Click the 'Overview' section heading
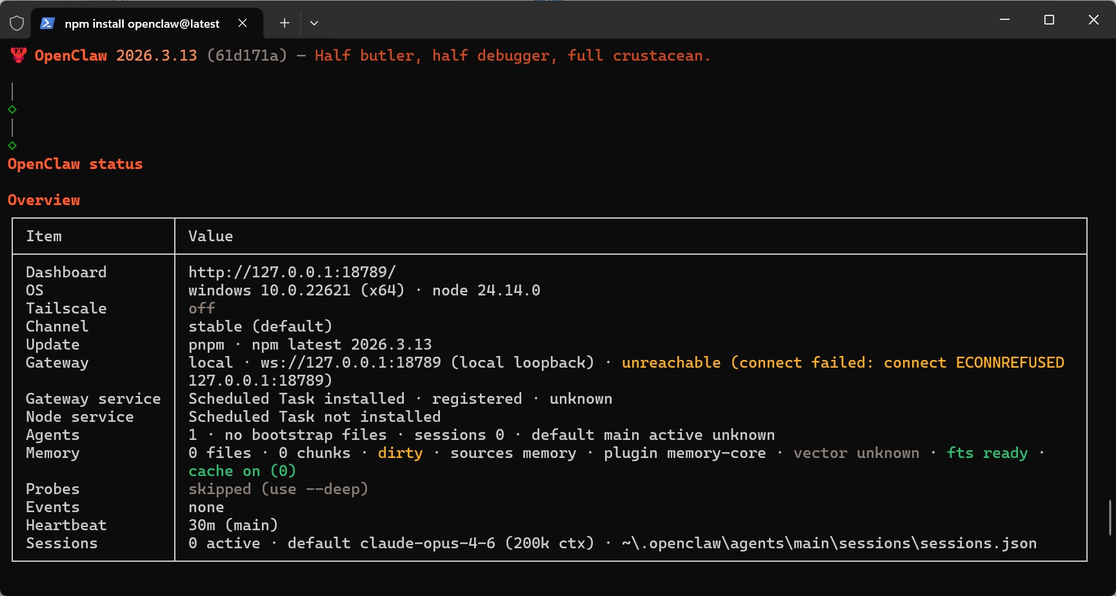The width and height of the screenshot is (1116, 596). coord(44,200)
